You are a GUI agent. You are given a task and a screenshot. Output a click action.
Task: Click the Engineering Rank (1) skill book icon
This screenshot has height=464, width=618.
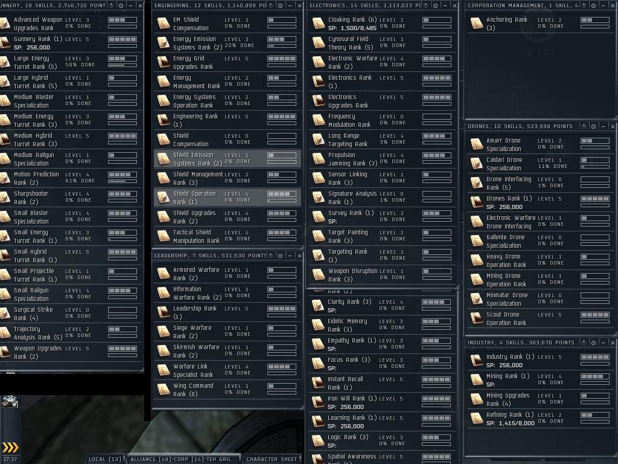click(163, 120)
